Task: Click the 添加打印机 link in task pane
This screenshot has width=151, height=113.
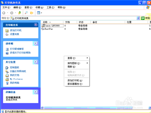Action: 16,30
